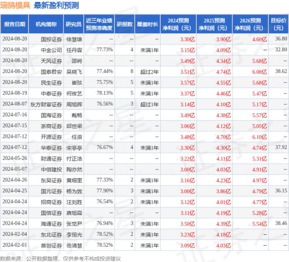289x262 pixels.
Task: Click the 研报数 column header
Action: click(125, 24)
